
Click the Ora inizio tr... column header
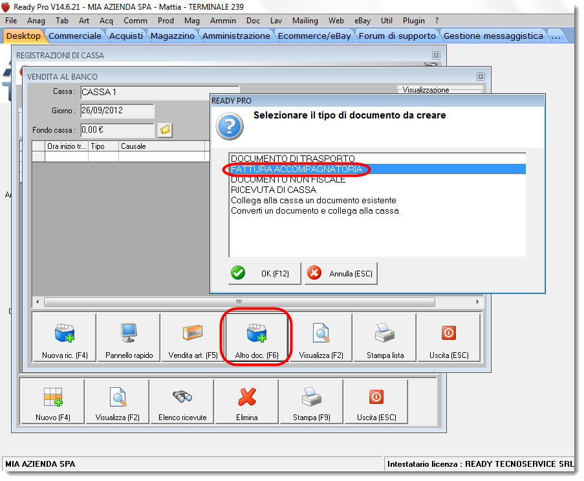pos(67,146)
